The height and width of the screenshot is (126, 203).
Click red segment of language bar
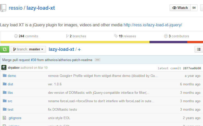pyautogui.click(x=195, y=42)
